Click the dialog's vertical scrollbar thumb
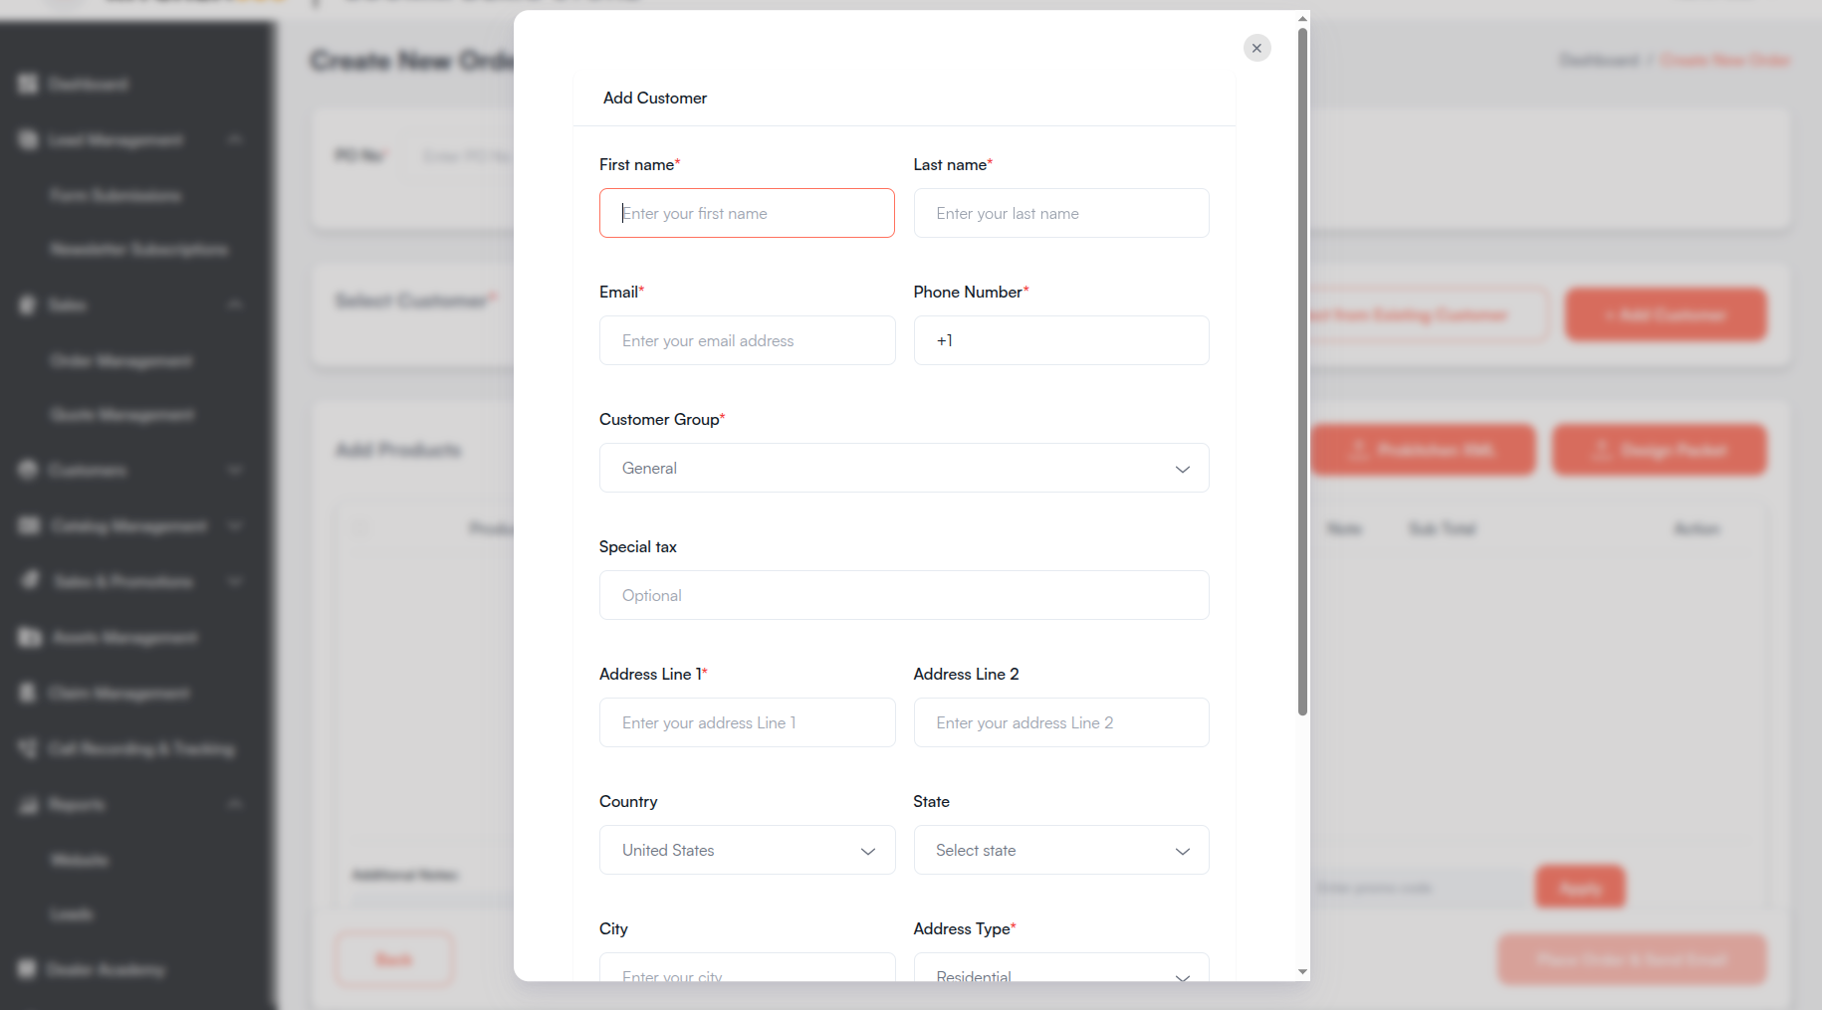 1302,371
